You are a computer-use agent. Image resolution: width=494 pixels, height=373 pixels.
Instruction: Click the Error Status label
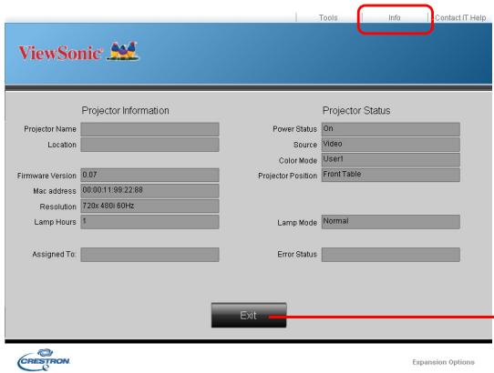pyautogui.click(x=297, y=254)
